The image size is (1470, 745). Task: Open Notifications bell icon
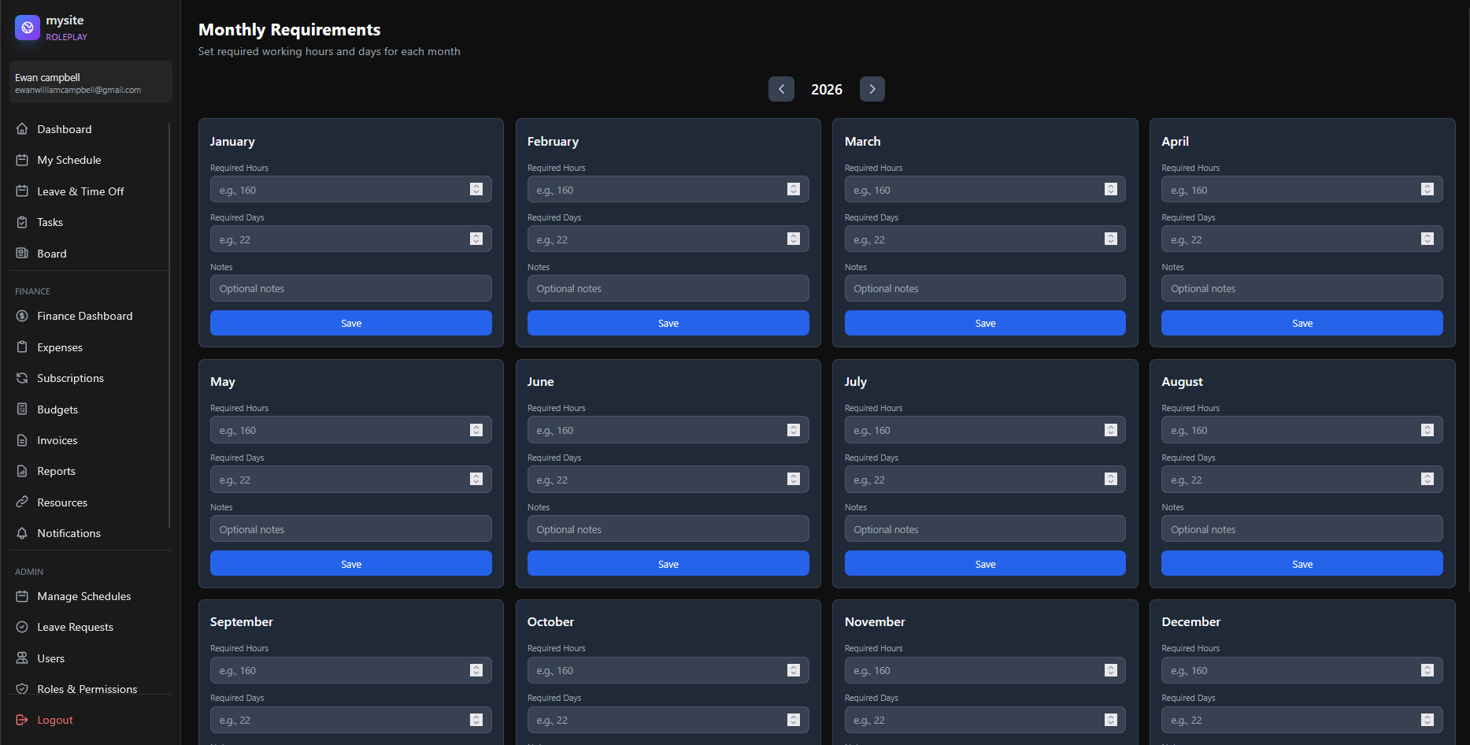tap(22, 533)
